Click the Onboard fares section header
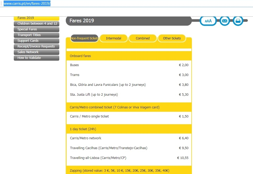 tap(129, 56)
